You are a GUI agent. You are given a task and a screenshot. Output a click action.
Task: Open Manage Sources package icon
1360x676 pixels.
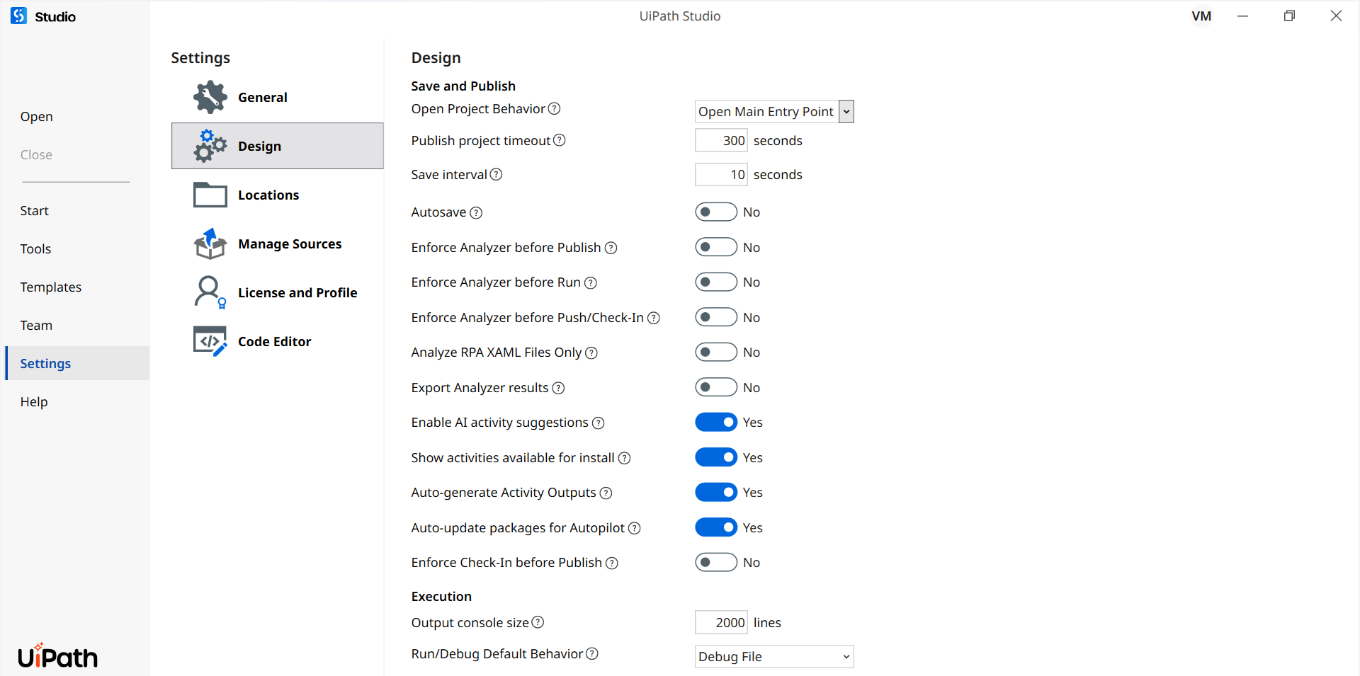point(210,244)
